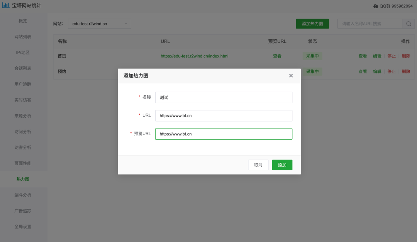Click the URL input field in dialog
417x242 pixels.
[x=224, y=116]
